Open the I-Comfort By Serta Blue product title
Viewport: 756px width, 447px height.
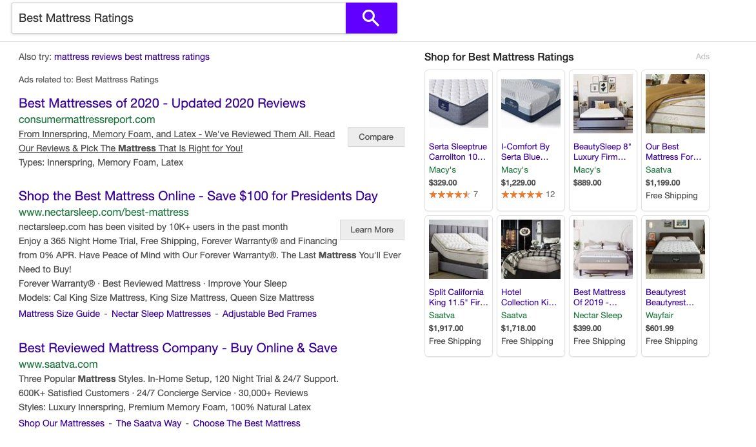(526, 152)
